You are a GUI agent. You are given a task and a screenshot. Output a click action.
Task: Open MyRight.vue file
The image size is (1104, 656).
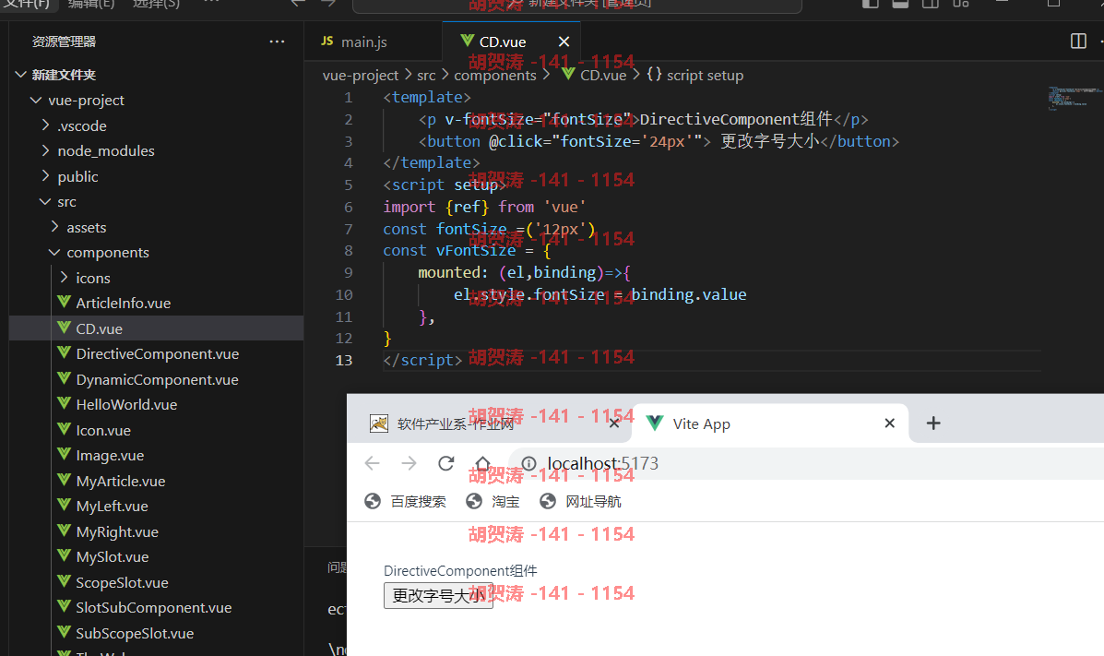pos(156,531)
